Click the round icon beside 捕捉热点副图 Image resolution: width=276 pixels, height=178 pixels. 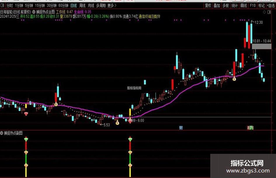(1, 133)
